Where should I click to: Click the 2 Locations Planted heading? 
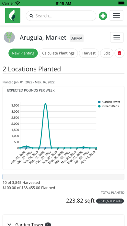pyautogui.click(x=32, y=69)
